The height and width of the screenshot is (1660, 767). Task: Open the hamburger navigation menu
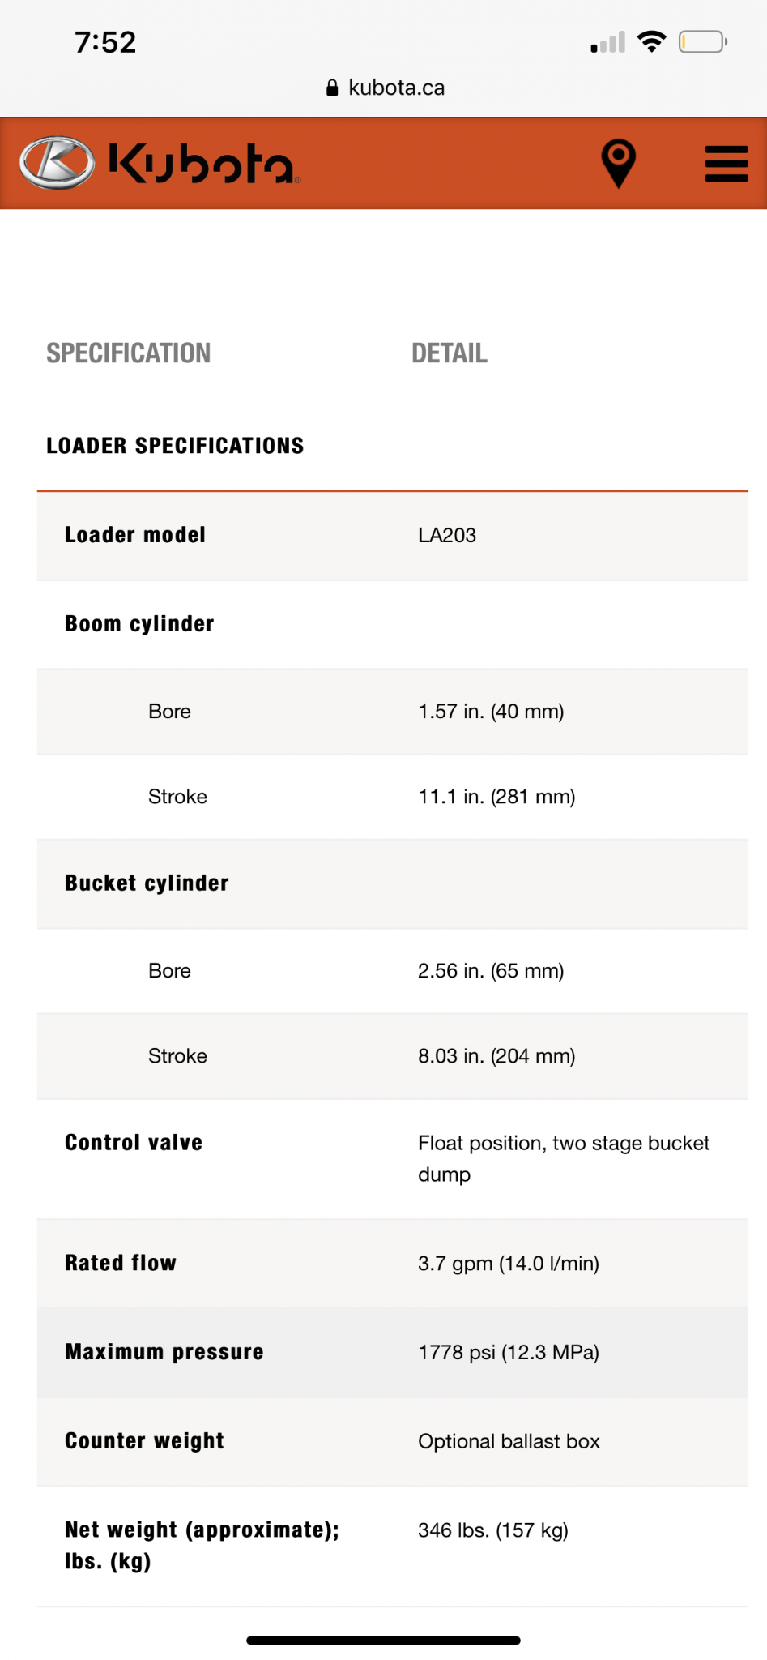(x=726, y=164)
